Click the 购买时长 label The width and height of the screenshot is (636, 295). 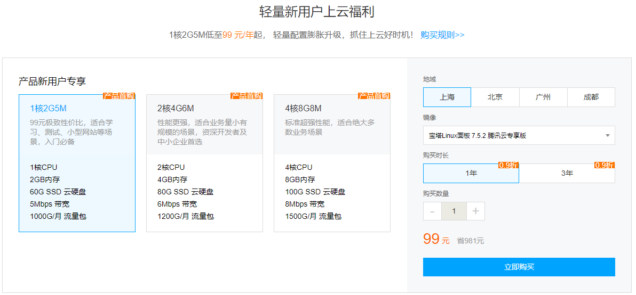pos(436,155)
